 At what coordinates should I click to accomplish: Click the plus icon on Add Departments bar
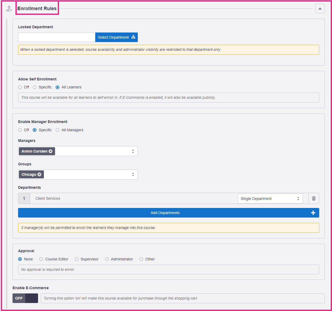click(313, 213)
